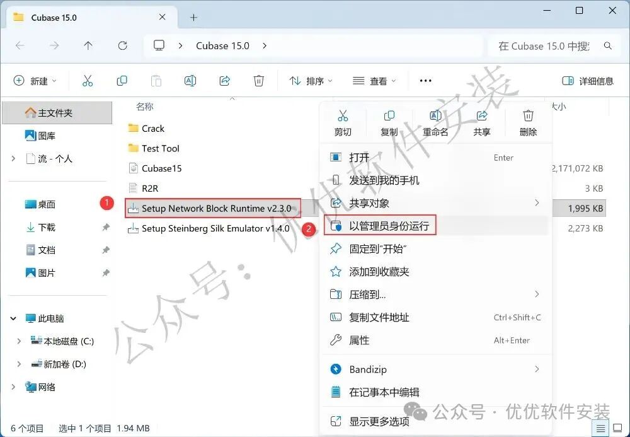Click the 共享 icon in the context menu
630x437 pixels.
(482, 116)
